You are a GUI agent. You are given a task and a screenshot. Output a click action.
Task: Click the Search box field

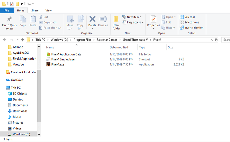click(226, 40)
